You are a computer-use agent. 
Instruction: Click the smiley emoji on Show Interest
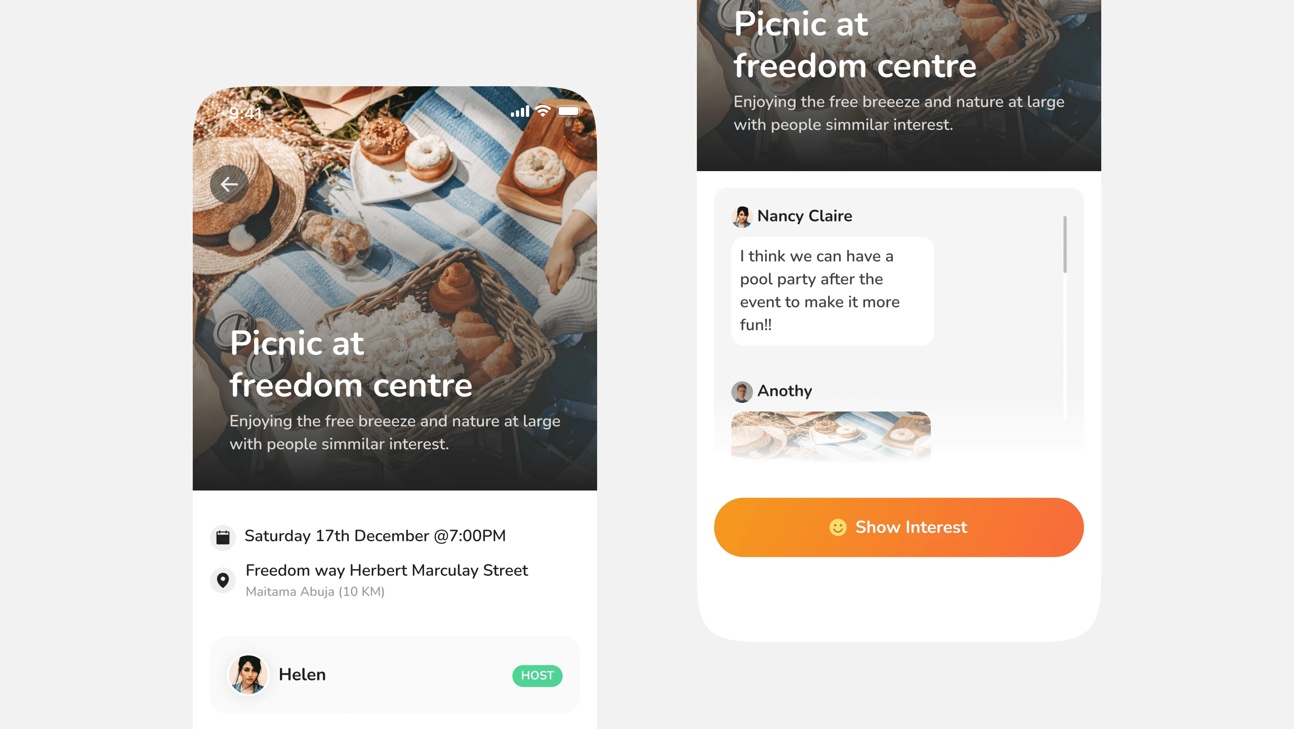pos(838,527)
